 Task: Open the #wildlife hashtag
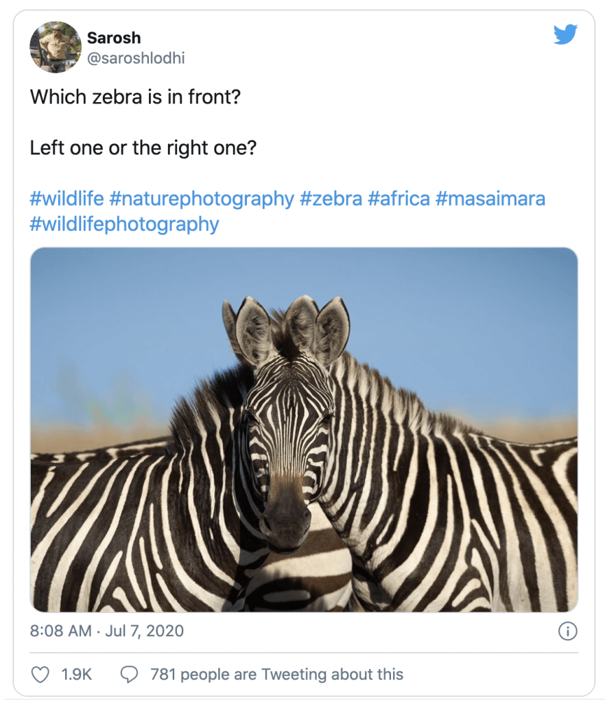[67, 198]
